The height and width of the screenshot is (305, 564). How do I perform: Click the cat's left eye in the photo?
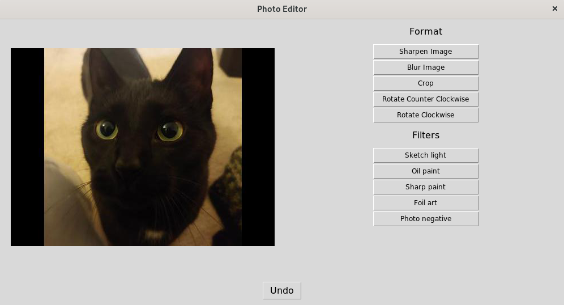(x=107, y=130)
